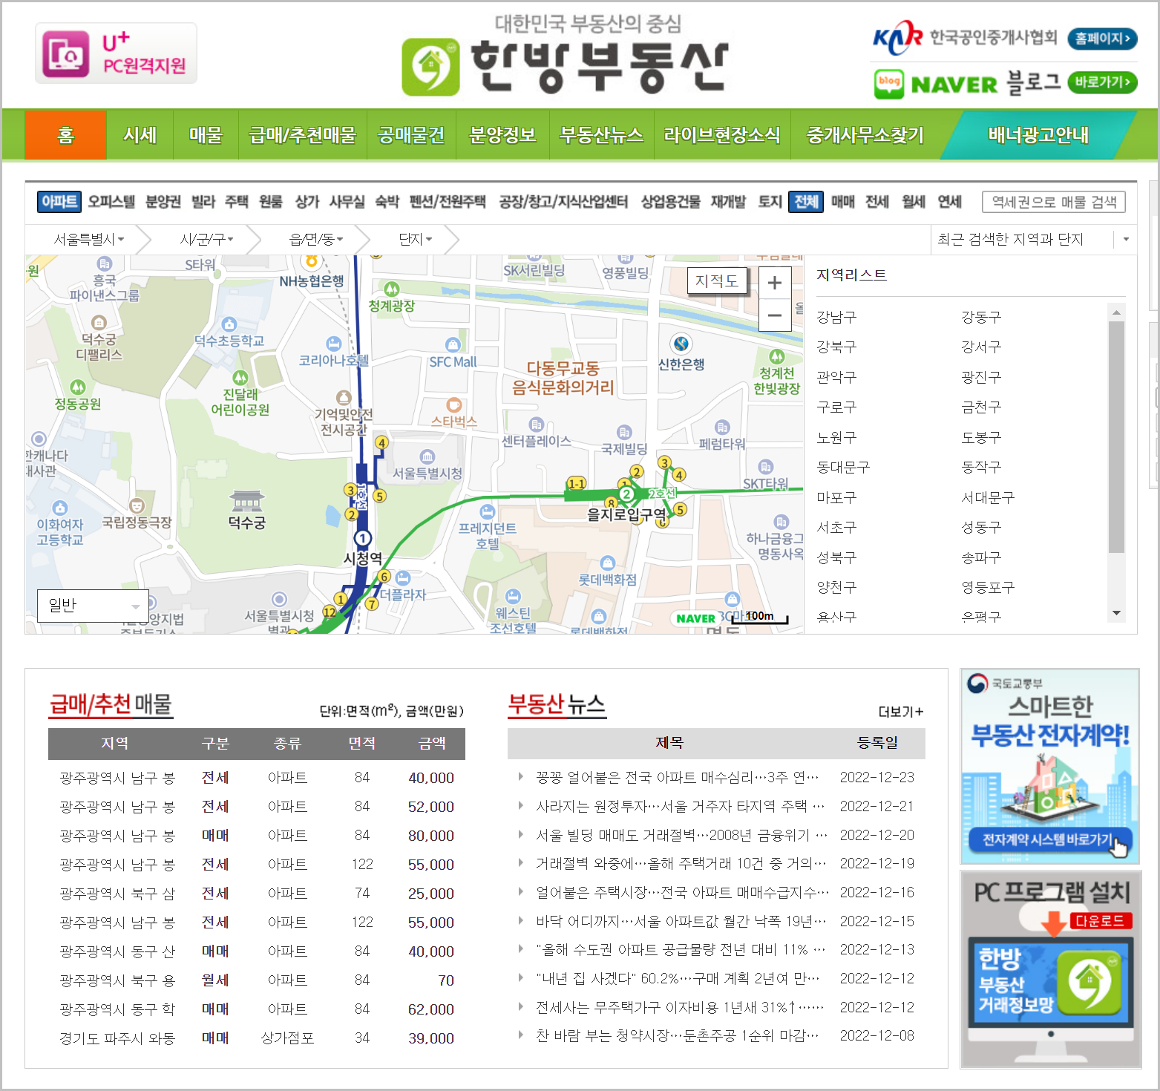Click 더보기+ for more news
Image resolution: width=1160 pixels, height=1091 pixels.
900,712
